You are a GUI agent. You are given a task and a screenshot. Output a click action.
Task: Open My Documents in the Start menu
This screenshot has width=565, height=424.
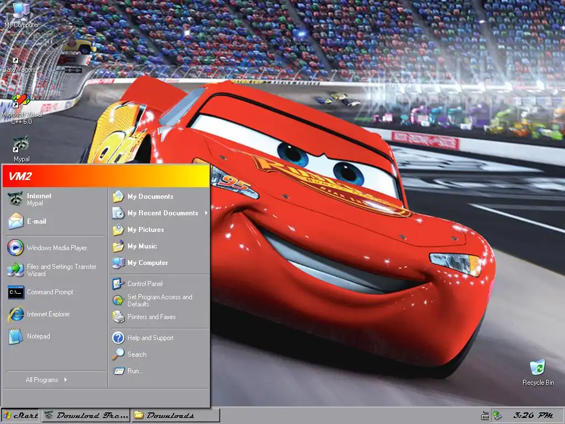pyautogui.click(x=159, y=197)
